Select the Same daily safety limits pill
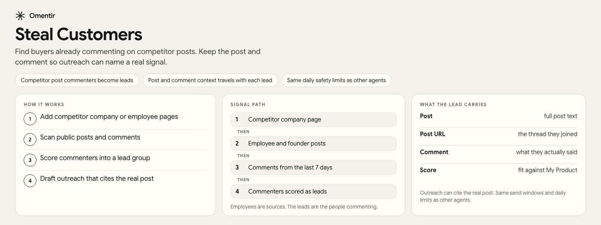The image size is (601, 225). click(337, 80)
